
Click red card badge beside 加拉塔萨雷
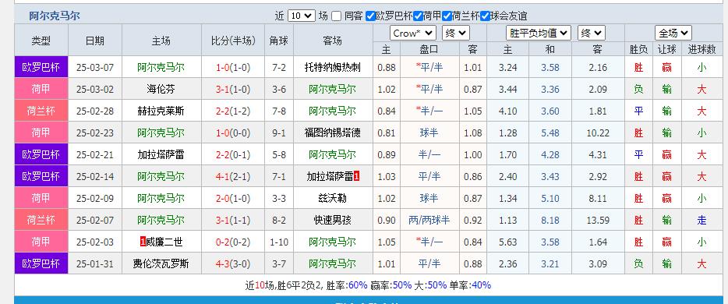[x=356, y=176]
